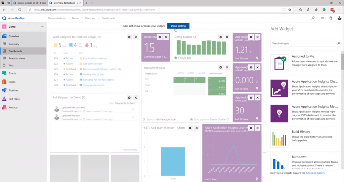Add new item with plus next to Demo
The width and height of the screenshot is (344, 182).
point(42,27)
